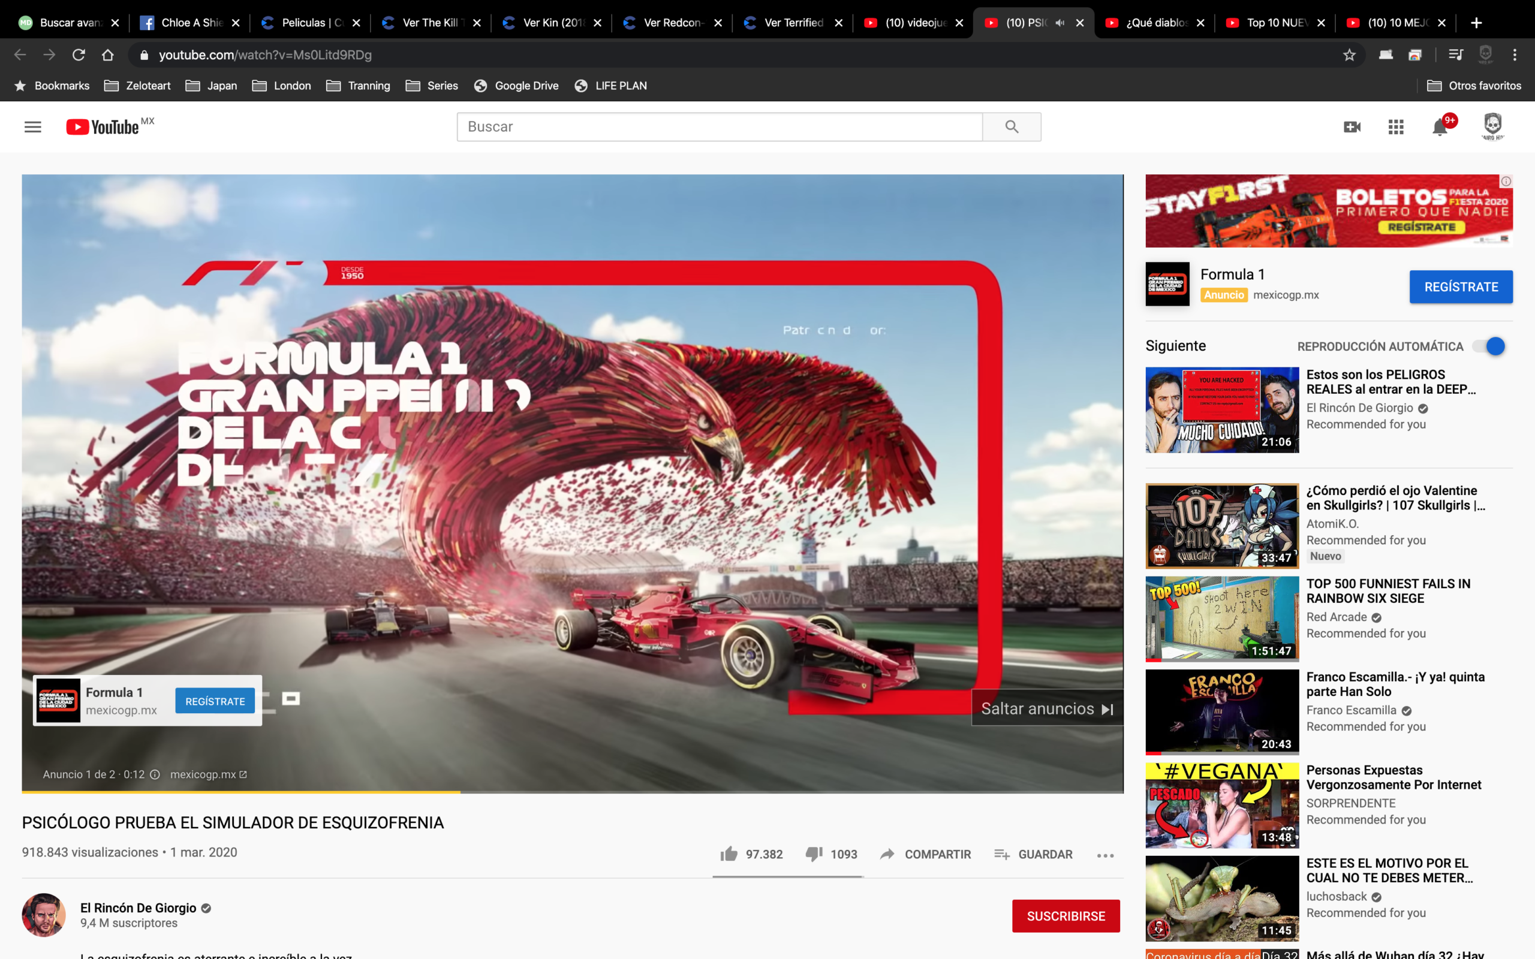The width and height of the screenshot is (1535, 959).
Task: Switch to the Chloe A Shie Facebook tab
Action: click(189, 23)
